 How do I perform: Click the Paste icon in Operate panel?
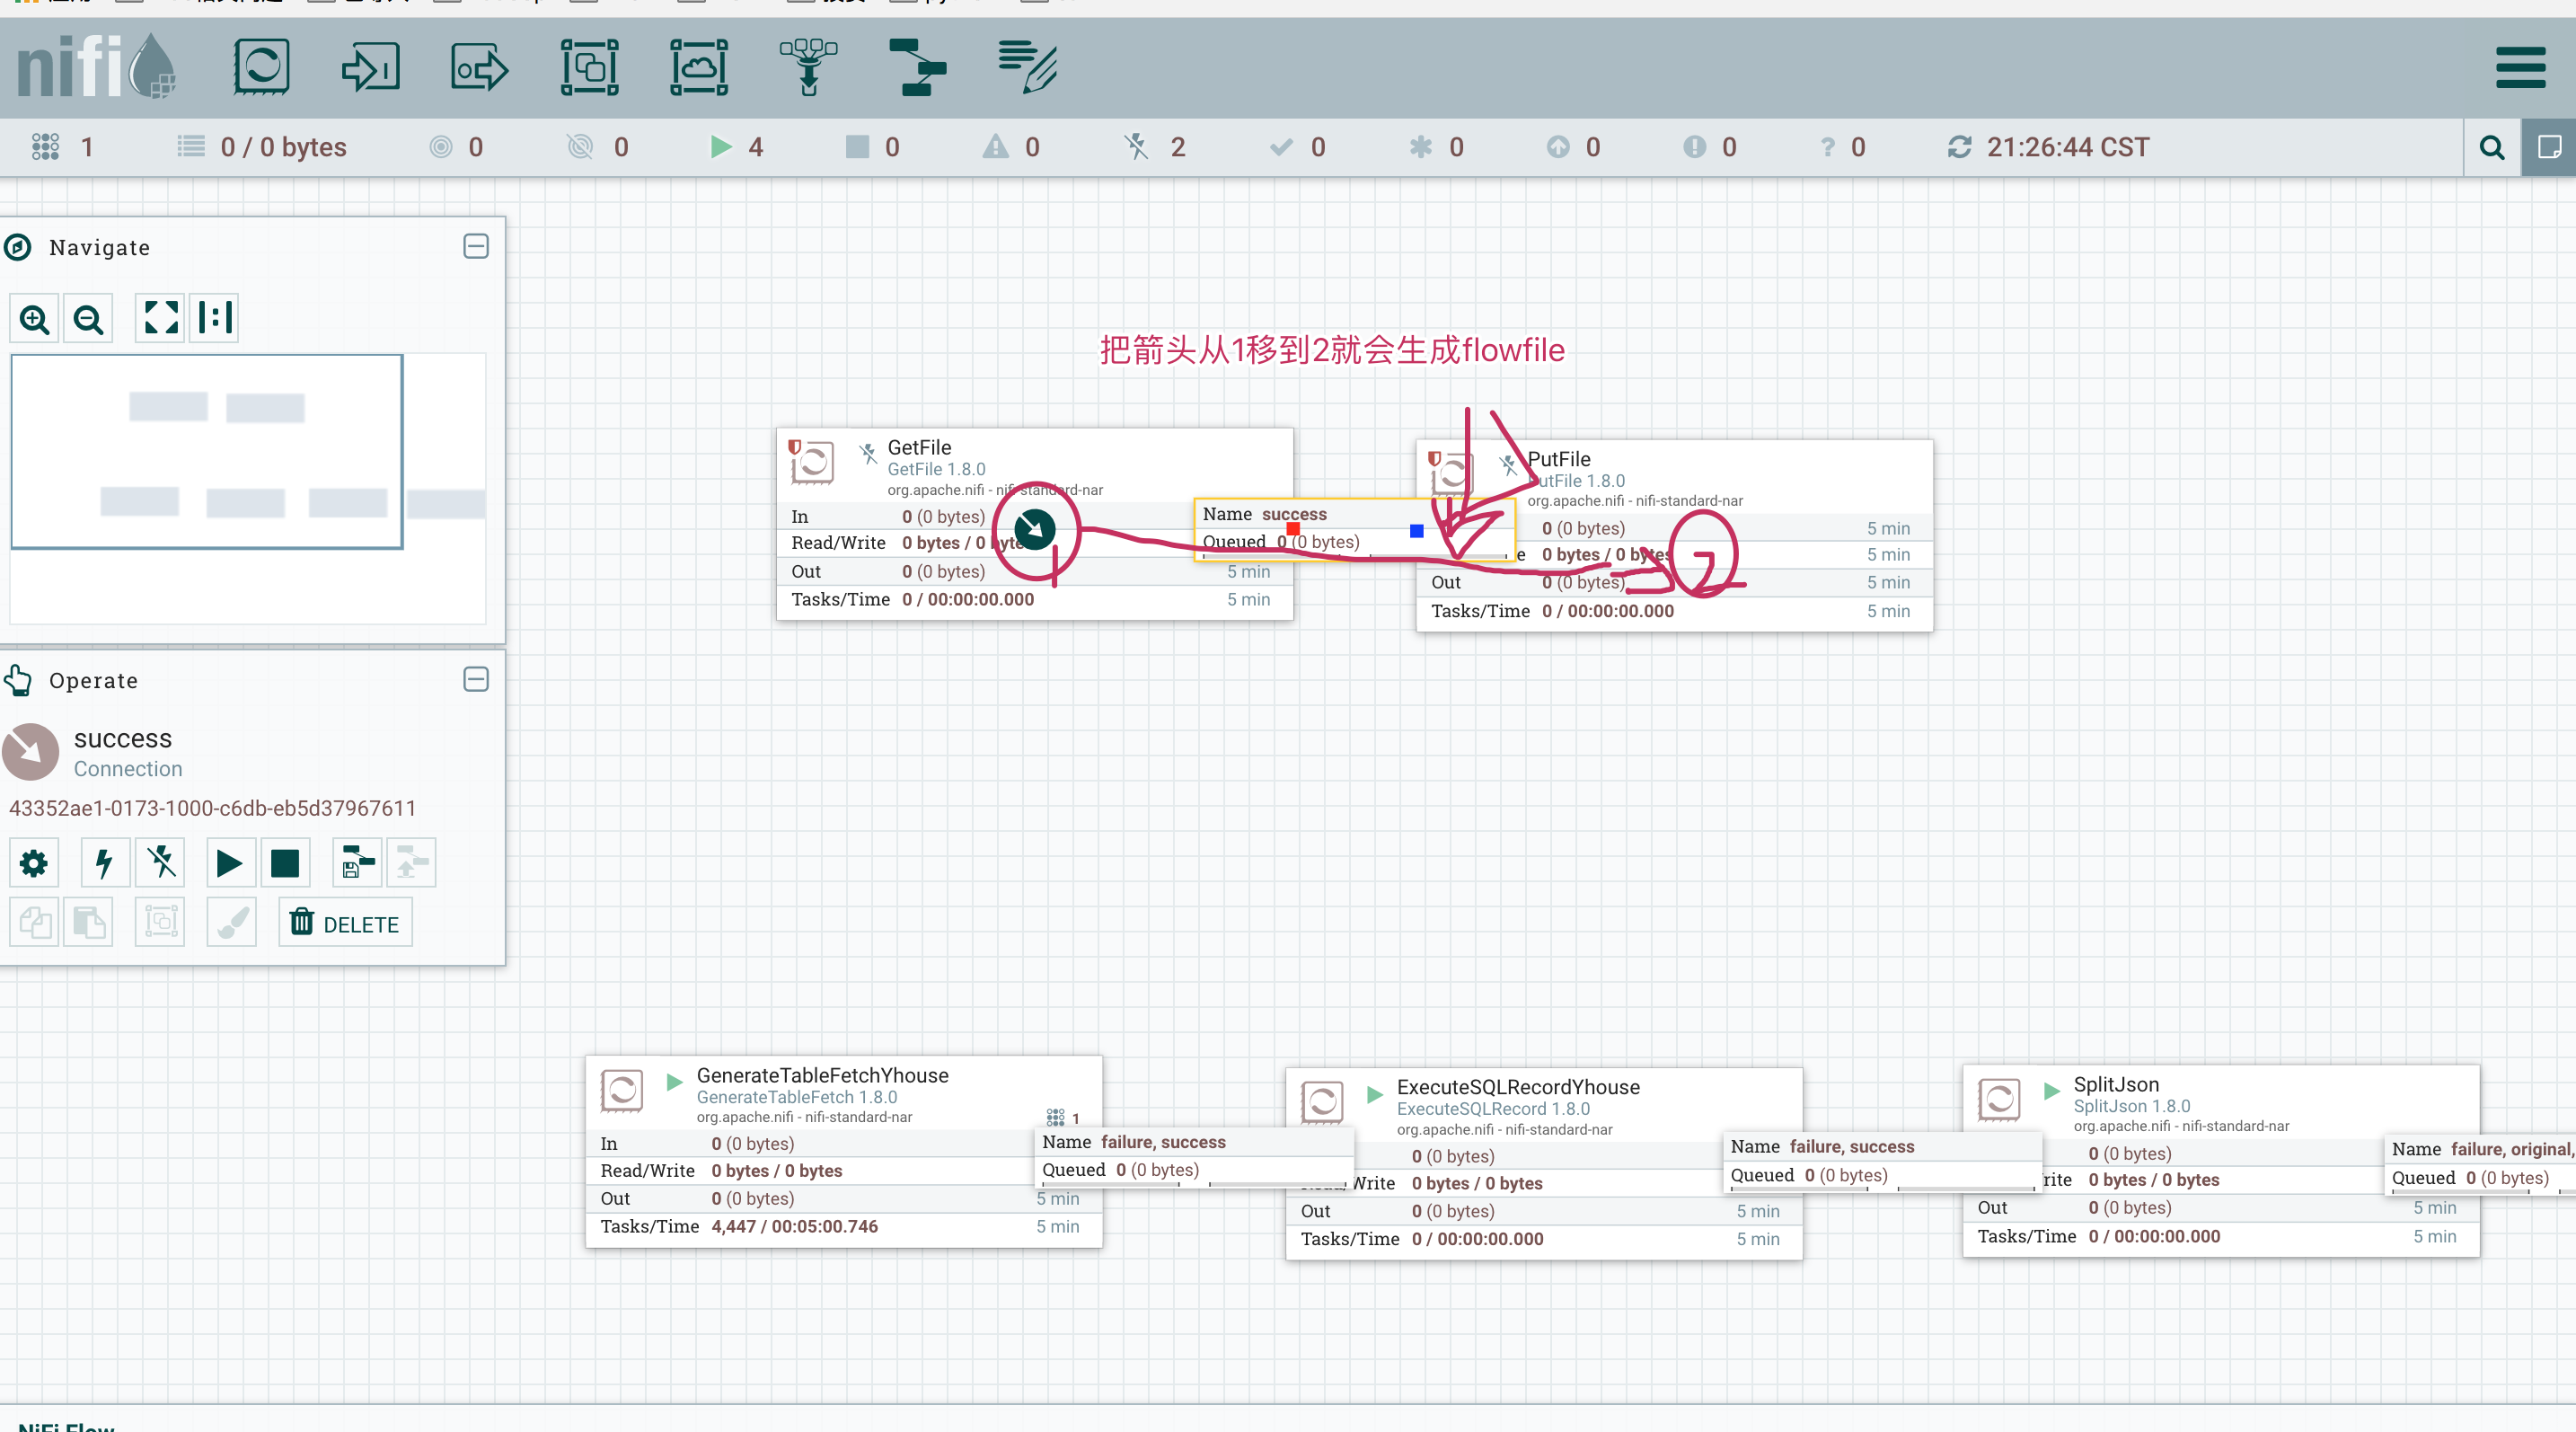(88, 922)
